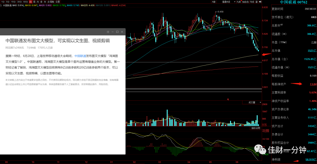Switch chart to 30分 period
This screenshot has height=164, width=317.
click(19, 2)
